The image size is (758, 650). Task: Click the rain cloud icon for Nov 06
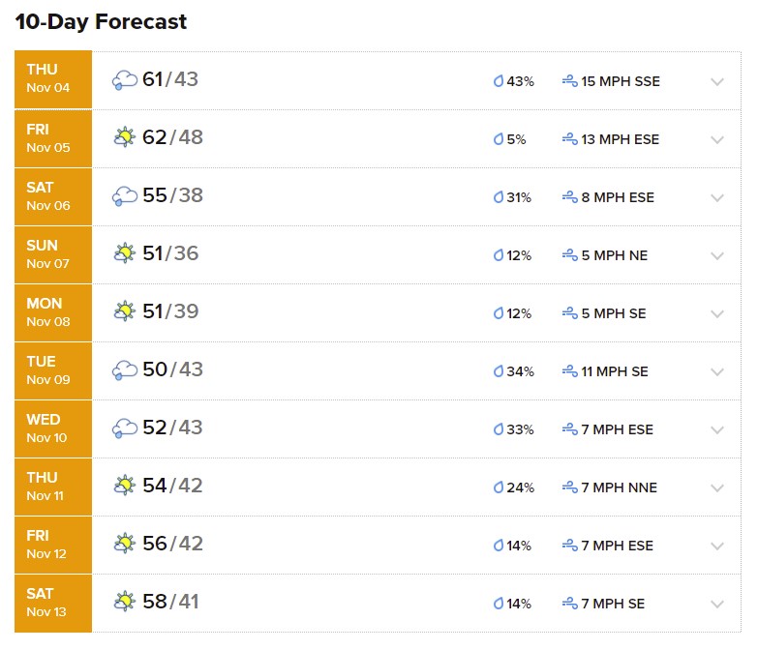[125, 196]
